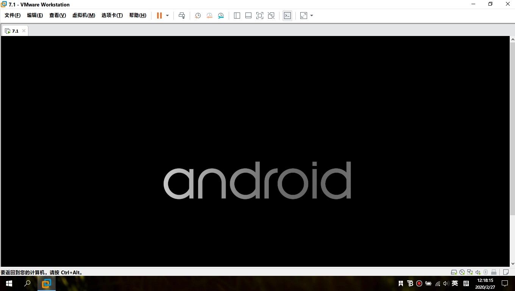Open Windows taskbar search
This screenshot has height=291, width=515.
point(27,283)
